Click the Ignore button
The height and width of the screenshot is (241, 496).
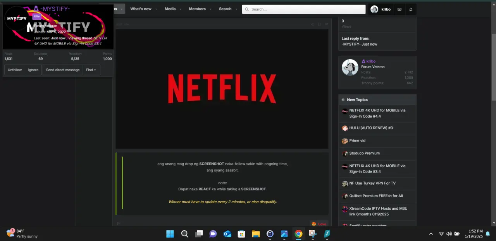point(33,70)
